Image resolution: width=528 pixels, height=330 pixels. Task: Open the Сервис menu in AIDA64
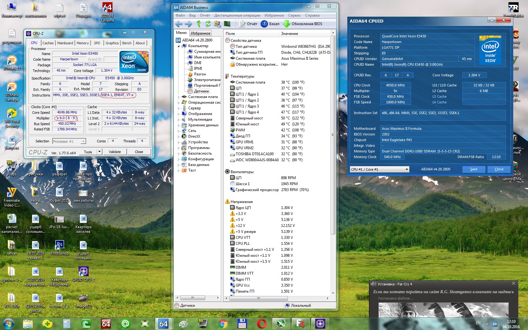tap(294, 15)
